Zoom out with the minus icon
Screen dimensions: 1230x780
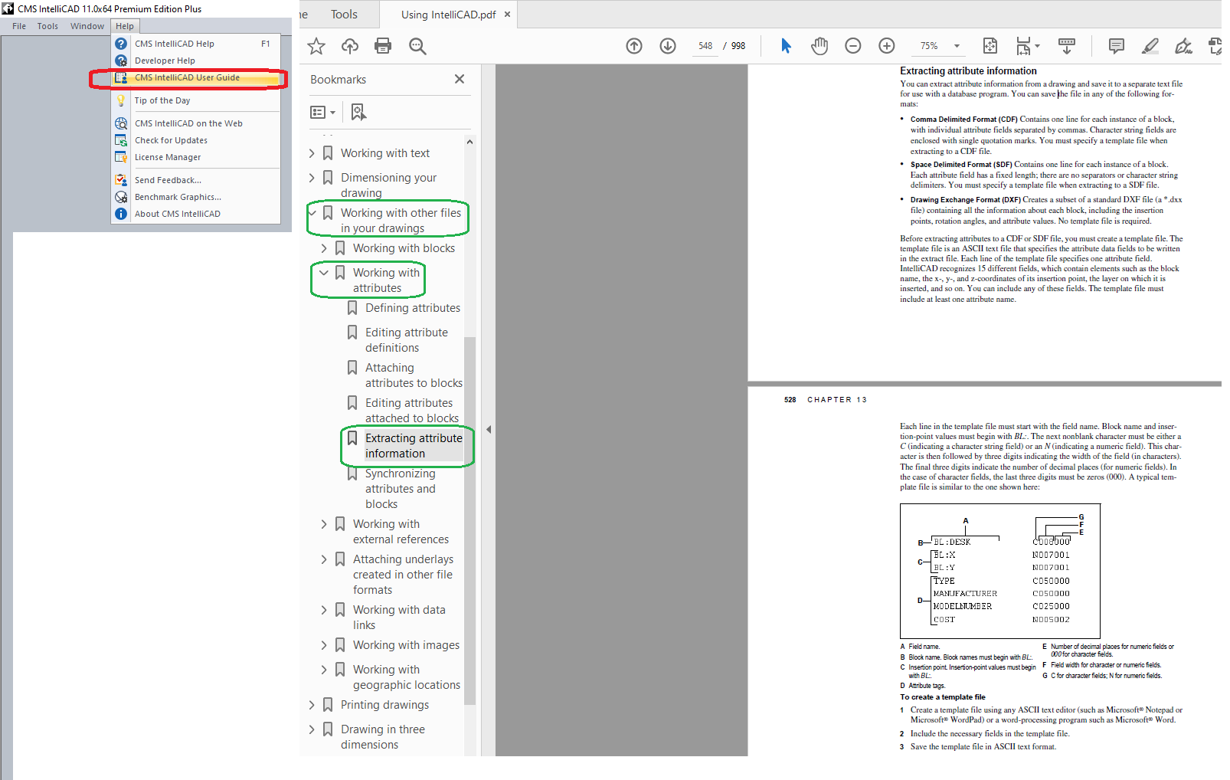(x=853, y=46)
